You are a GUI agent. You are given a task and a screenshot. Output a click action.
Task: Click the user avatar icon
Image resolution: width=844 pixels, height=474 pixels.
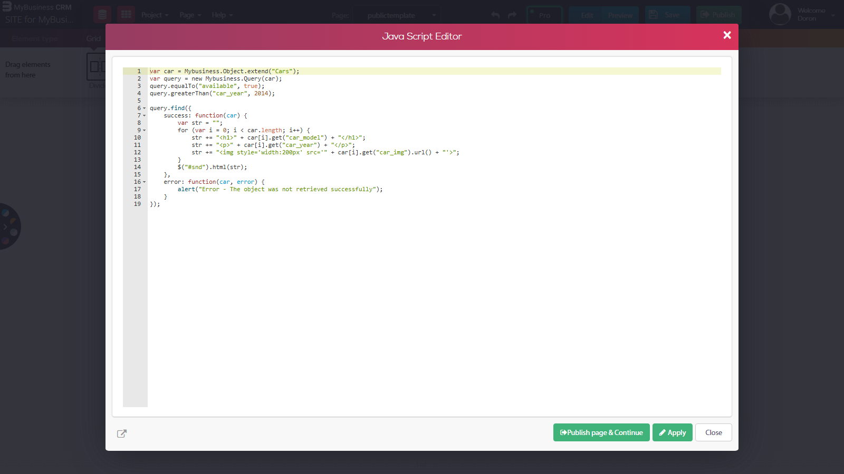coord(780,14)
